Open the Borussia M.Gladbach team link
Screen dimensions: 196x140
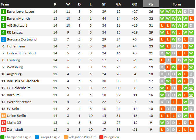click(23, 81)
